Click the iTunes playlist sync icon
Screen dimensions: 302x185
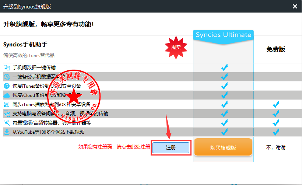click(x=7, y=104)
